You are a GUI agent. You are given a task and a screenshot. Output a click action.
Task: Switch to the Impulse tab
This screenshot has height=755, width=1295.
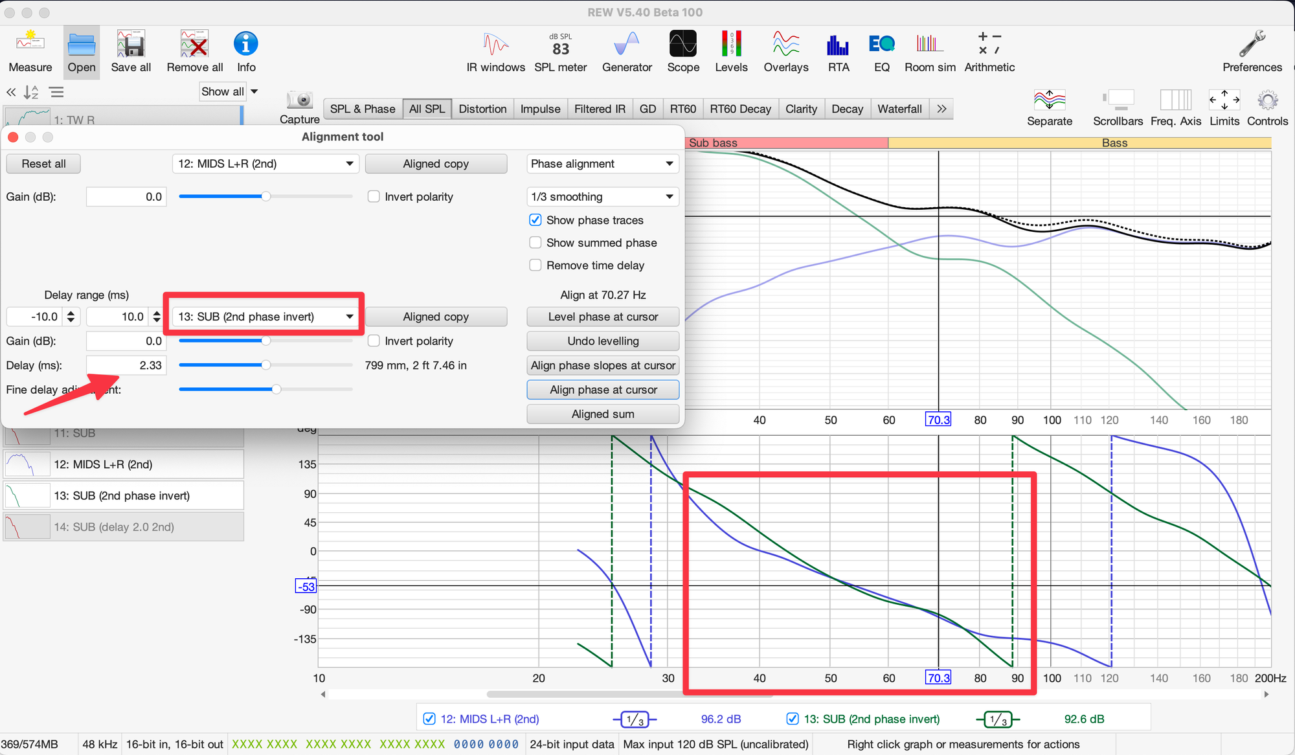[540, 109]
